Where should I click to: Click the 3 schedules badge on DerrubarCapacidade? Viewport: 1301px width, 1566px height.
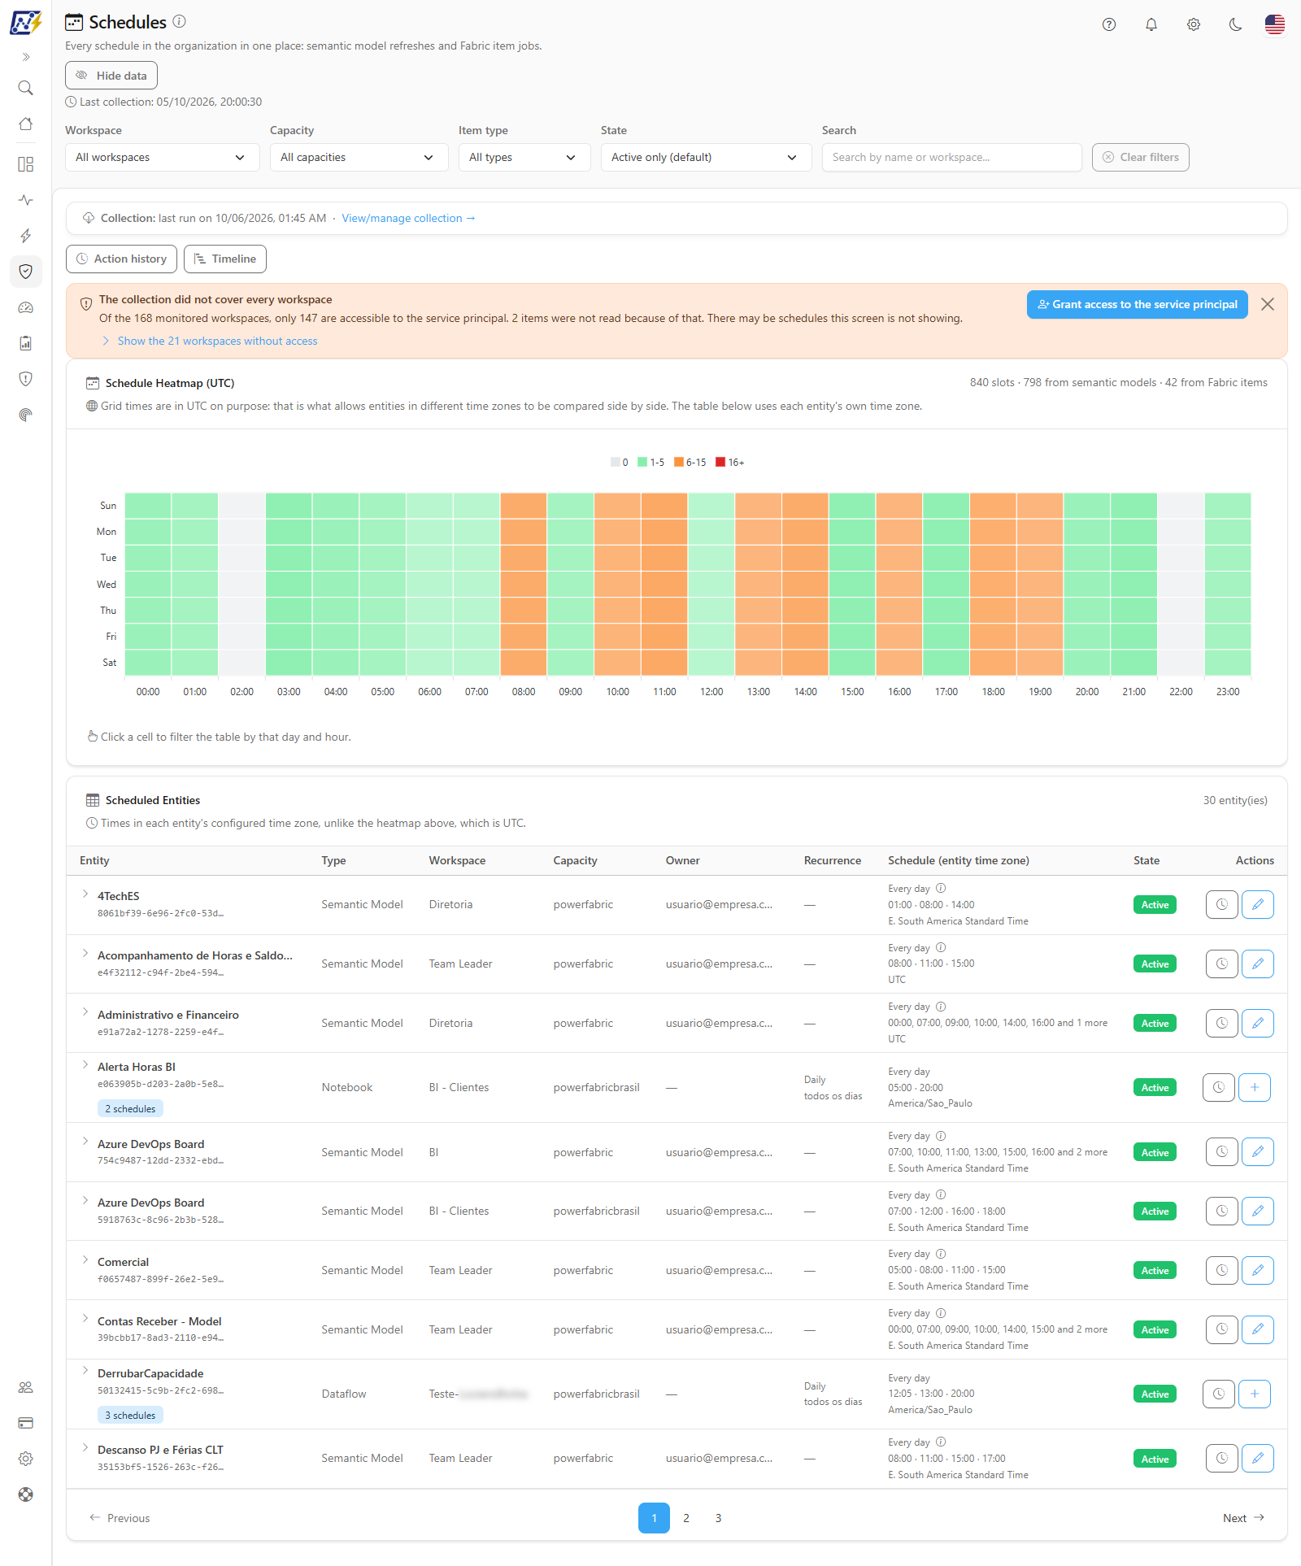point(130,1416)
